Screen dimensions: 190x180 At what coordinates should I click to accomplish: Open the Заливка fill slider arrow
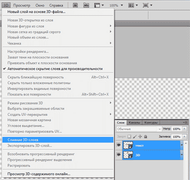click(184, 136)
